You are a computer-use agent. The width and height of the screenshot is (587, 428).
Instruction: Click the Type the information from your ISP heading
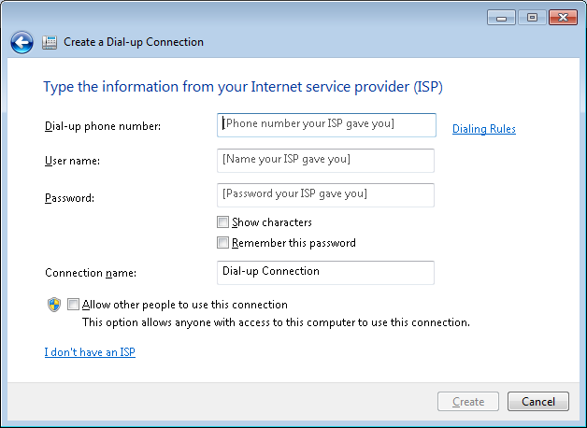tap(243, 87)
